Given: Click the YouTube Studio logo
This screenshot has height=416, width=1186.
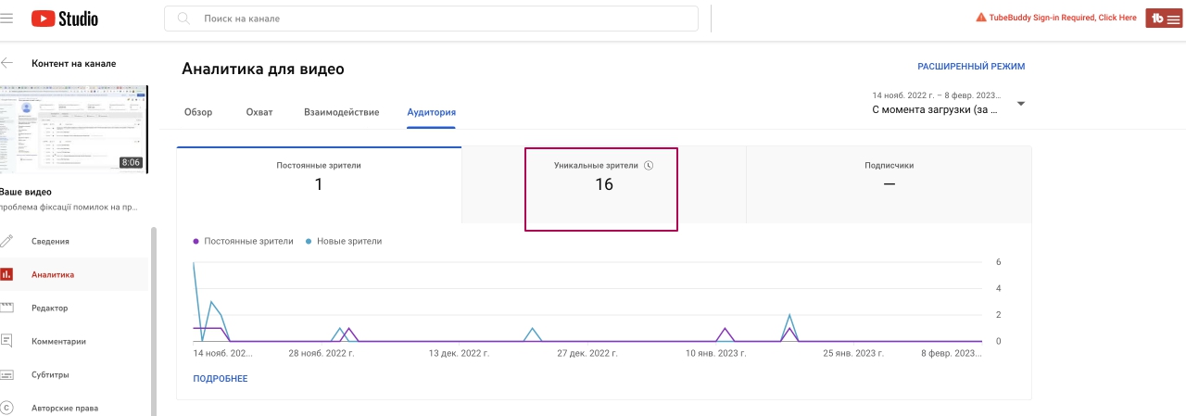Looking at the screenshot, I should (x=65, y=19).
